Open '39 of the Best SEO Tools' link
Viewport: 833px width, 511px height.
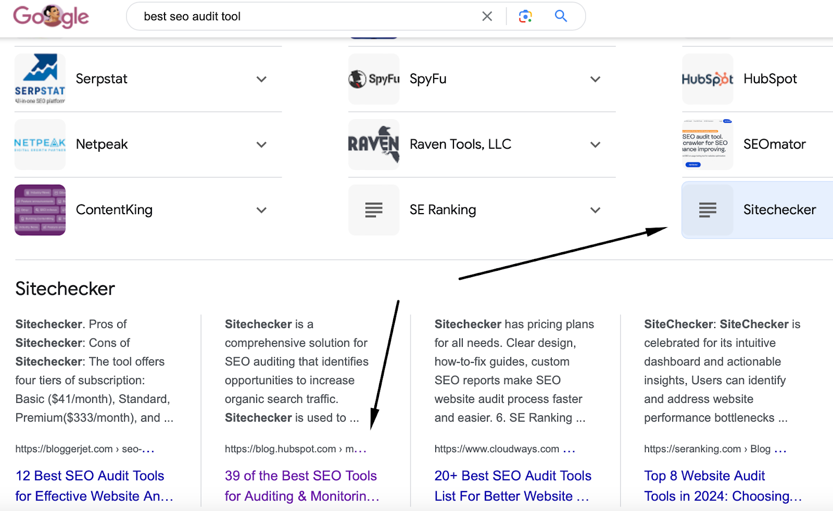coord(302,486)
